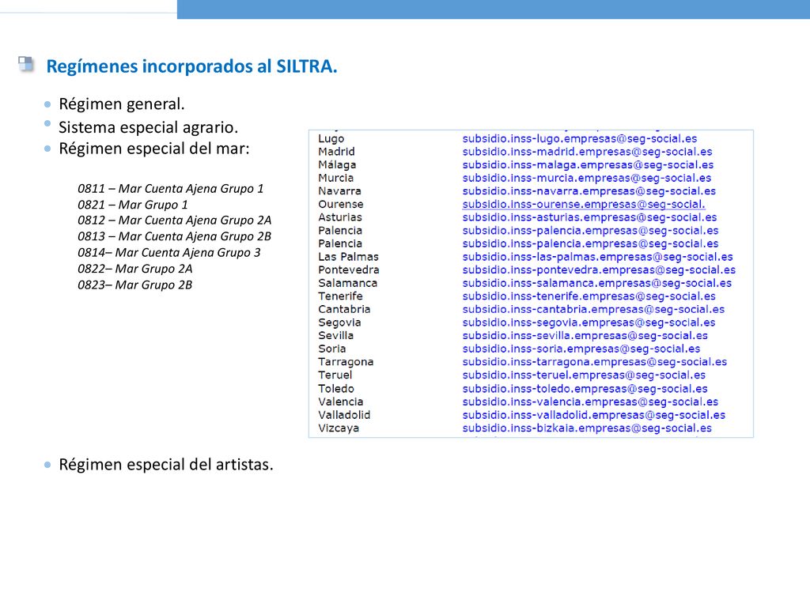Click the 'Sistema especial agrario.' bullet text

tap(148, 127)
